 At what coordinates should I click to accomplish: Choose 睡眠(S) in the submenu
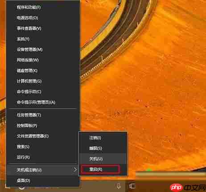(103, 148)
